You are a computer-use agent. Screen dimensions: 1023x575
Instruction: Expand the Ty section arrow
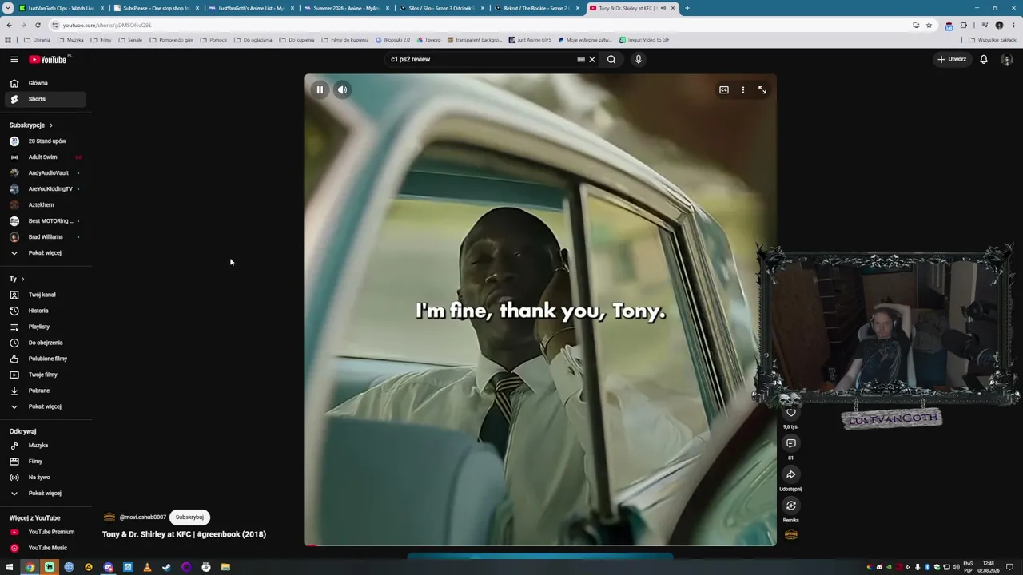pyautogui.click(x=22, y=279)
